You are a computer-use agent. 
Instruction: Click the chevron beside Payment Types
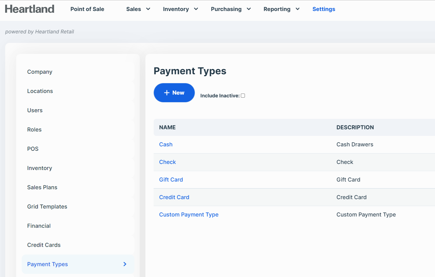click(x=125, y=264)
